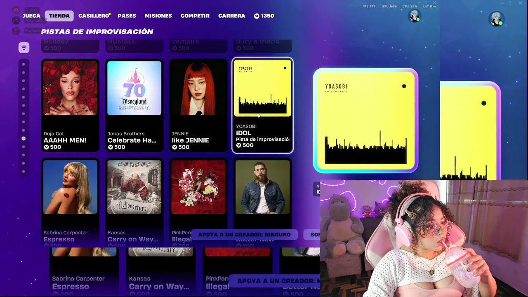Select the Disneyland 70 Jonas Brothers cover
The image size is (528, 297).
(x=134, y=88)
